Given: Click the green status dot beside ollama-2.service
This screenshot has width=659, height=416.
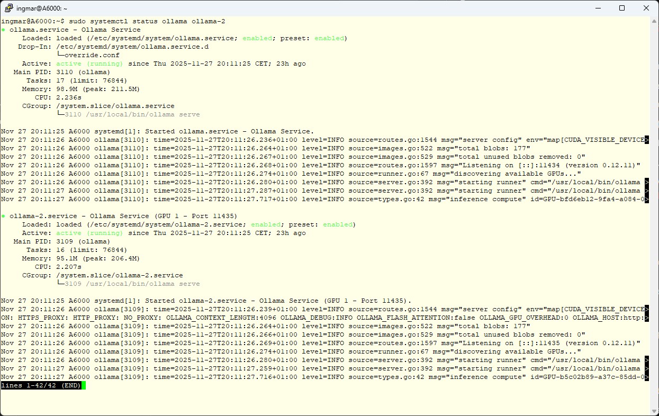Looking at the screenshot, I should [x=3, y=216].
